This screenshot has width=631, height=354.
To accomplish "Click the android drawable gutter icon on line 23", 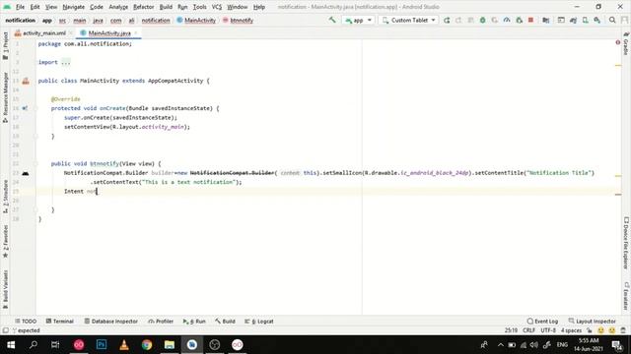I will pos(25,173).
